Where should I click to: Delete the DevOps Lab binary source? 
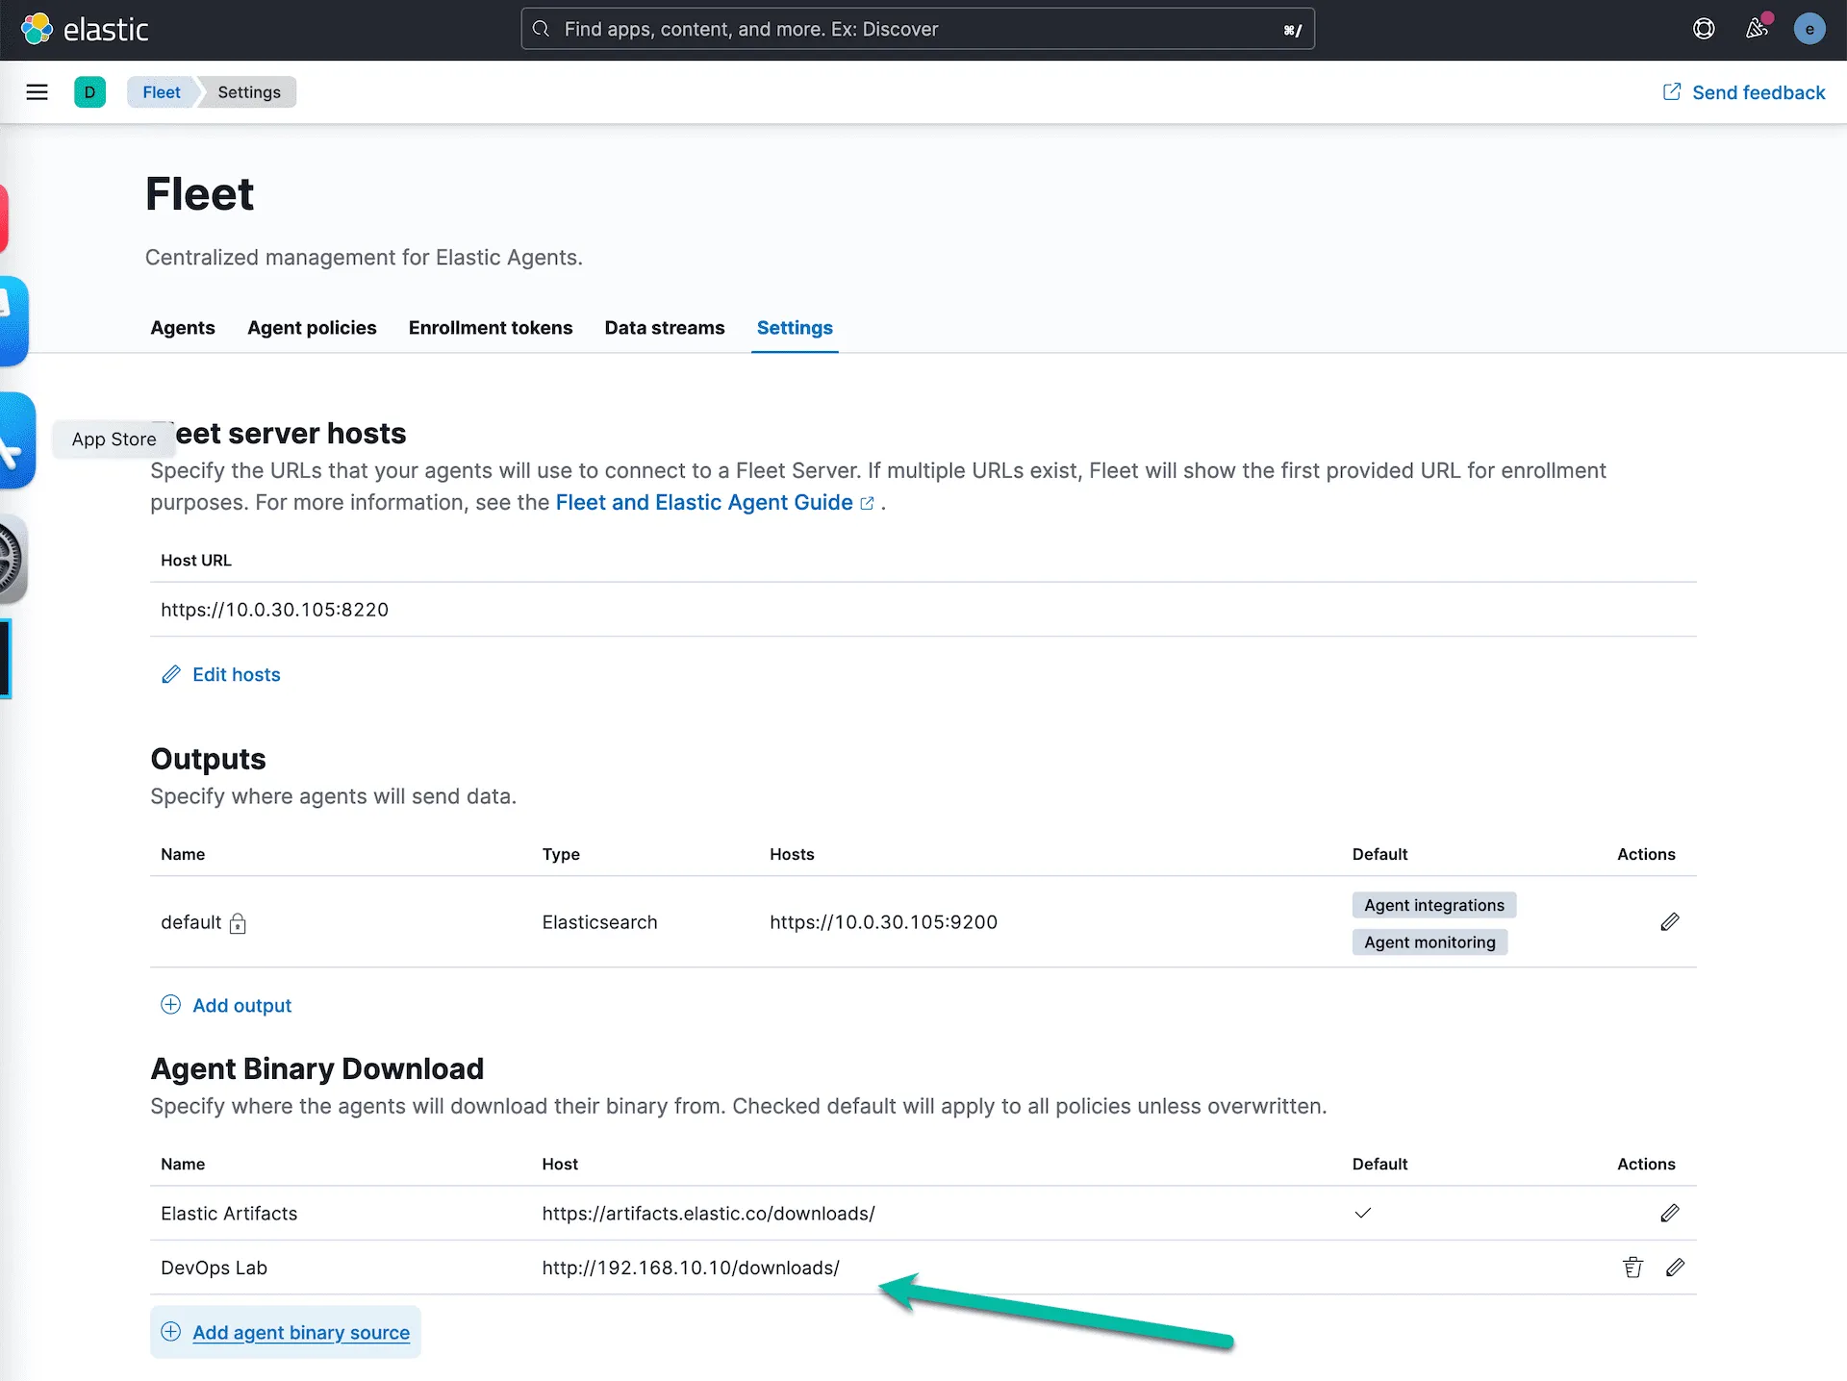(x=1632, y=1268)
